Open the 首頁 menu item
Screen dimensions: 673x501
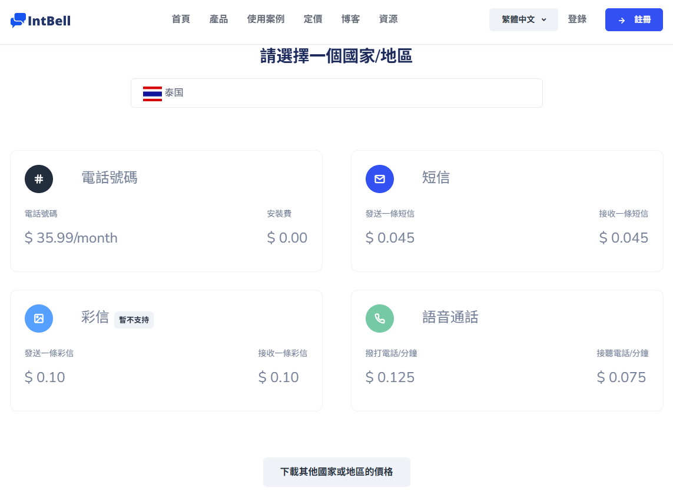point(181,19)
